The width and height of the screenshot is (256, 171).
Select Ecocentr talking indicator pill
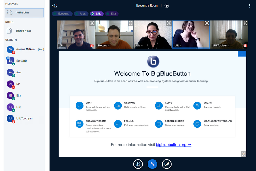[x=62, y=14]
